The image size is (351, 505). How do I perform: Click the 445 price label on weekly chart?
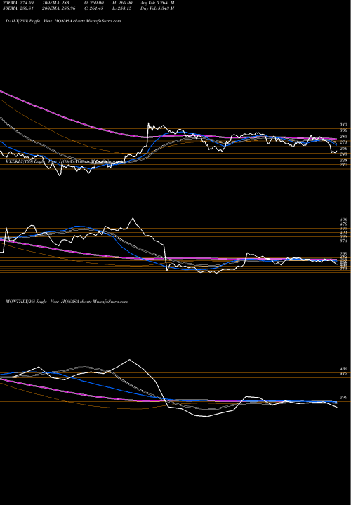click(x=343, y=229)
